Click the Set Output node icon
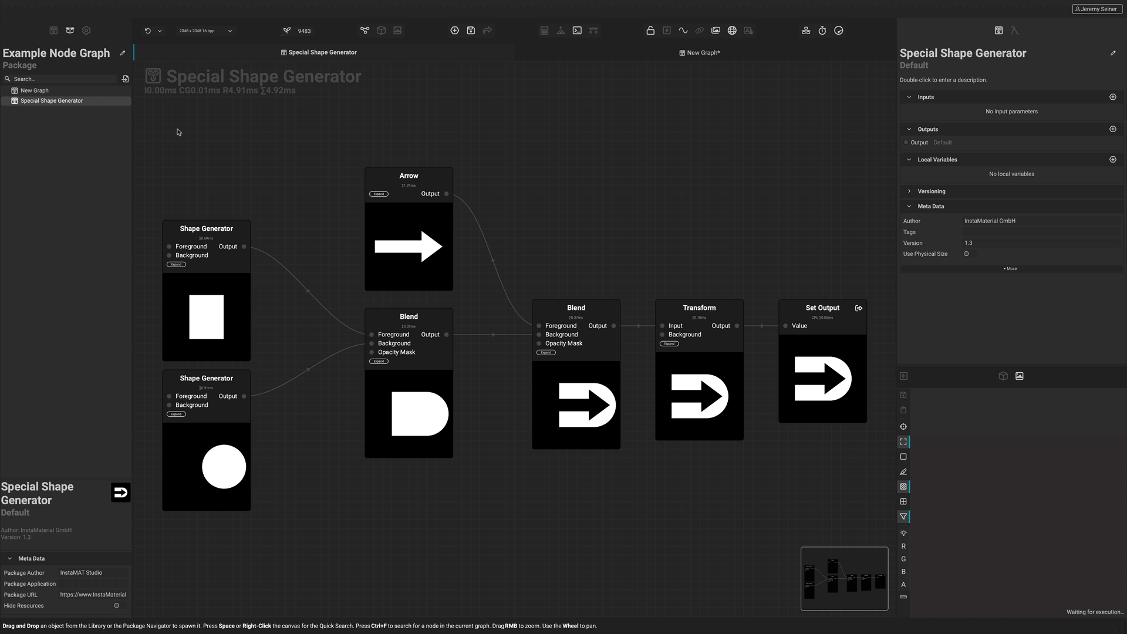The width and height of the screenshot is (1127, 634). (x=859, y=308)
